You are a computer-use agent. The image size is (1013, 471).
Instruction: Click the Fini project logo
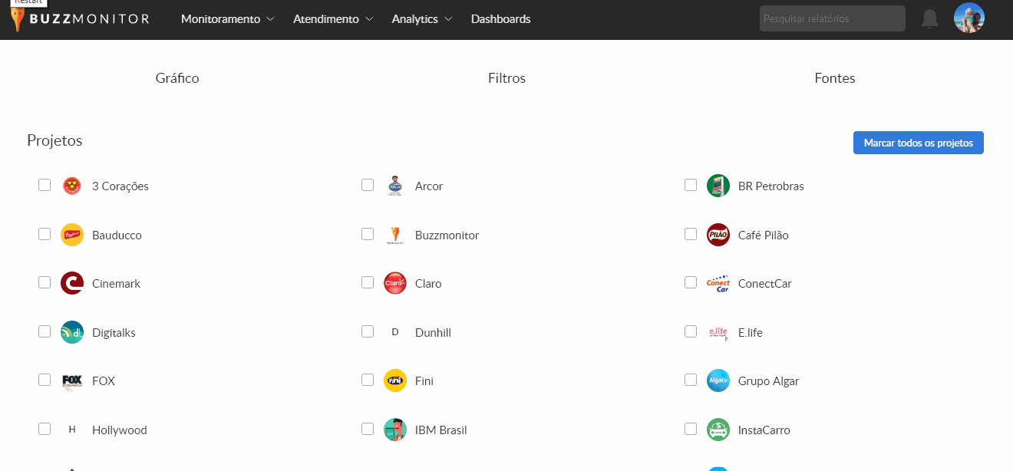pyautogui.click(x=394, y=380)
